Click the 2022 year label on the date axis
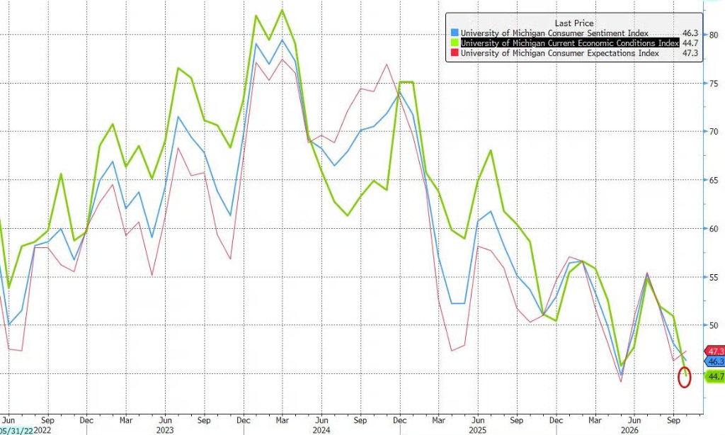Viewport: 725px width, 435px height. [42, 430]
